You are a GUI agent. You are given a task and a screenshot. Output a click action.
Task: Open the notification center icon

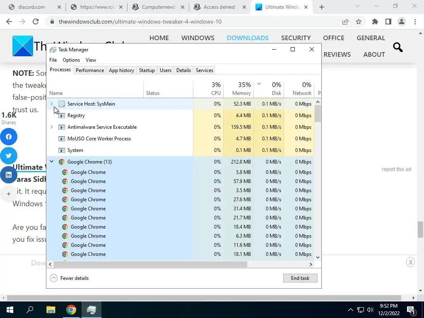411,310
